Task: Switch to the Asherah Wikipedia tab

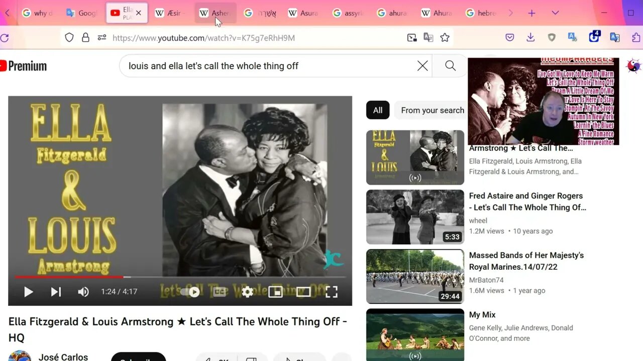Action: point(215,13)
